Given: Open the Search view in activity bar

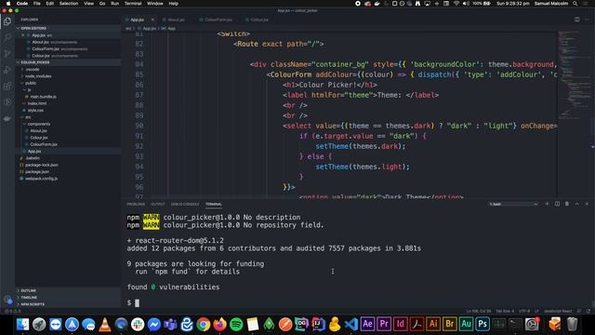Looking at the screenshot, I should click(x=7, y=37).
